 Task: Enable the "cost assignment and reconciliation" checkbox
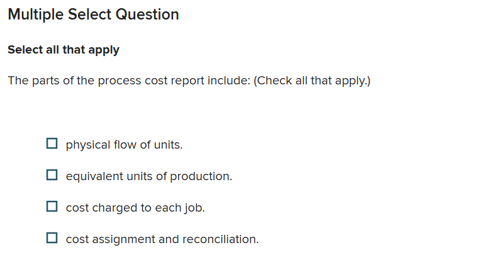click(x=52, y=238)
